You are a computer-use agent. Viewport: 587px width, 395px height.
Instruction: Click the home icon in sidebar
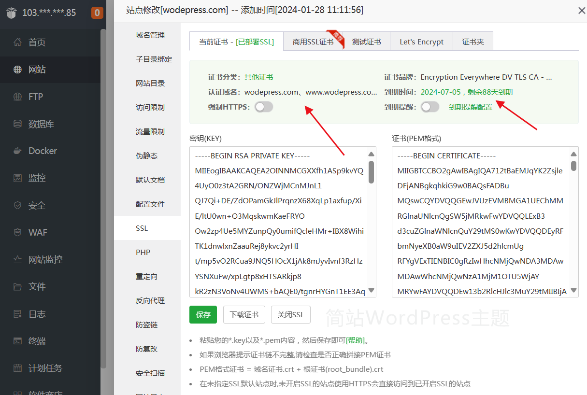tap(18, 42)
